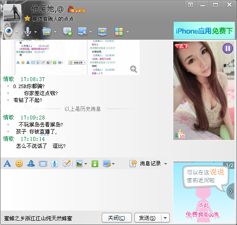This screenshot has width=237, height=225.
Task: Click message 孩子 你被直播了,
Action: click(x=36, y=132)
